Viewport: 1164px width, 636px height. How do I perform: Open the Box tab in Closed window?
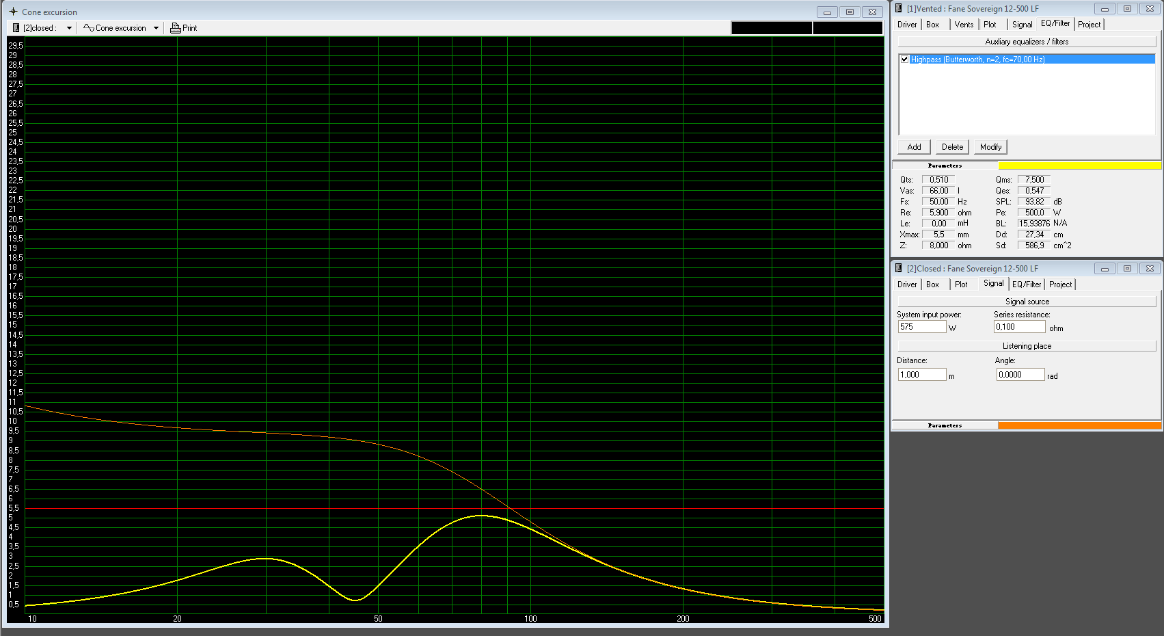click(932, 284)
